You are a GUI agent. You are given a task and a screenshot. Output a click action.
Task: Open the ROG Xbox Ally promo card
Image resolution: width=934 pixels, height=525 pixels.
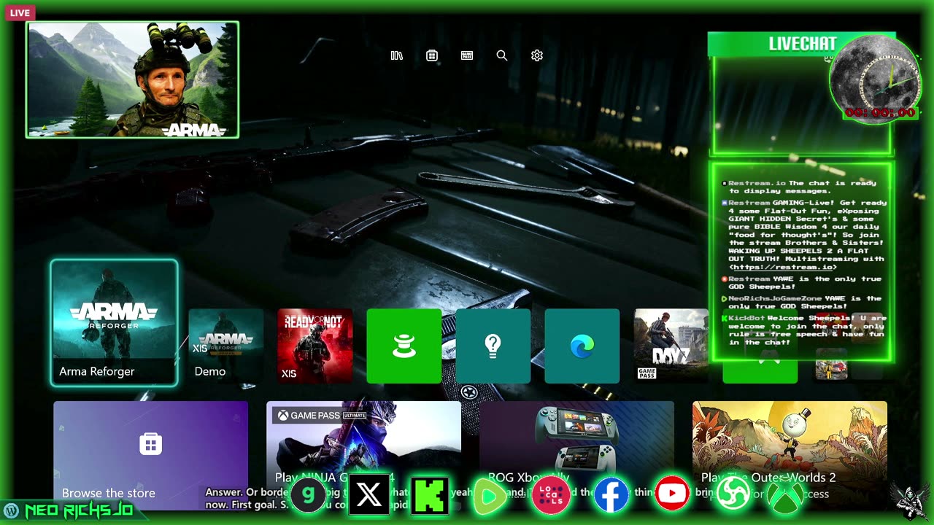[x=576, y=456]
